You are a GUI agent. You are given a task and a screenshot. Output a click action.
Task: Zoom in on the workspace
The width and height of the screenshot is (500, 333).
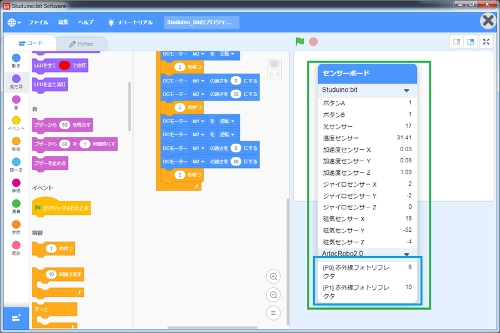coord(273,277)
